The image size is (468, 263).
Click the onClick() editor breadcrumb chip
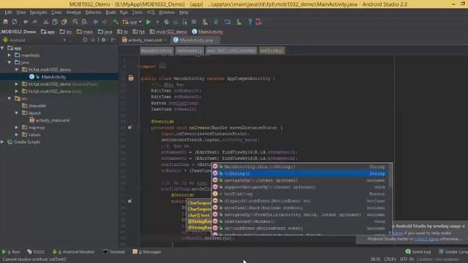(271, 50)
